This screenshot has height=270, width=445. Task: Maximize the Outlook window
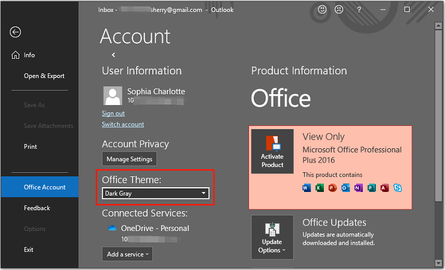(x=407, y=10)
